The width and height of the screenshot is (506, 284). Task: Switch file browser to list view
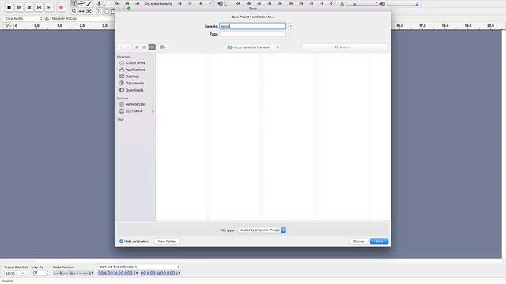(144, 47)
